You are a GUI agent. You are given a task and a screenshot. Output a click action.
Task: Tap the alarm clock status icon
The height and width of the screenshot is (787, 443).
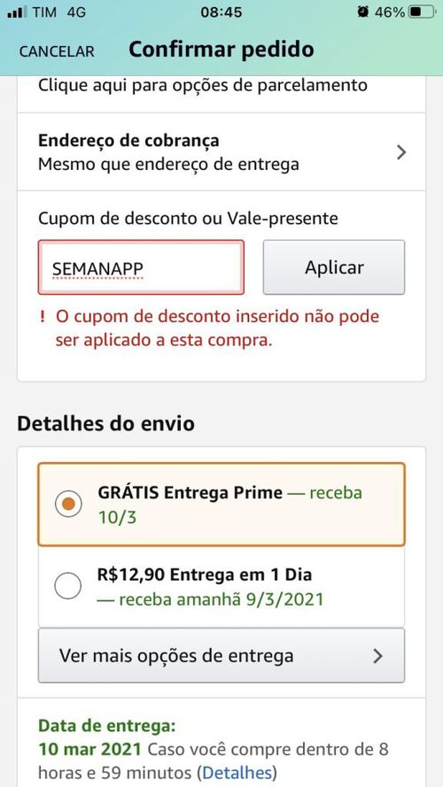pyautogui.click(x=362, y=12)
